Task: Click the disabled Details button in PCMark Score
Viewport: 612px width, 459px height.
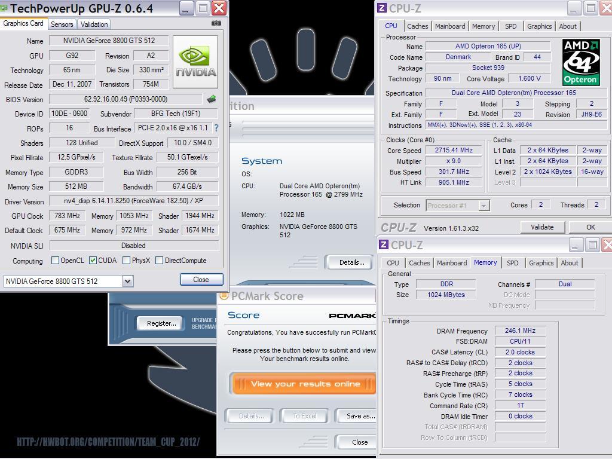Action: (x=251, y=416)
